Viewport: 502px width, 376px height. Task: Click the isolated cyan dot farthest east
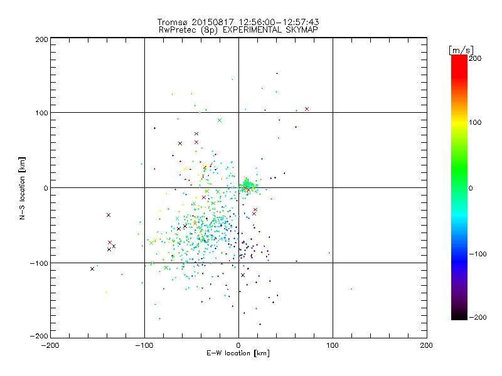pyautogui.click(x=351, y=289)
